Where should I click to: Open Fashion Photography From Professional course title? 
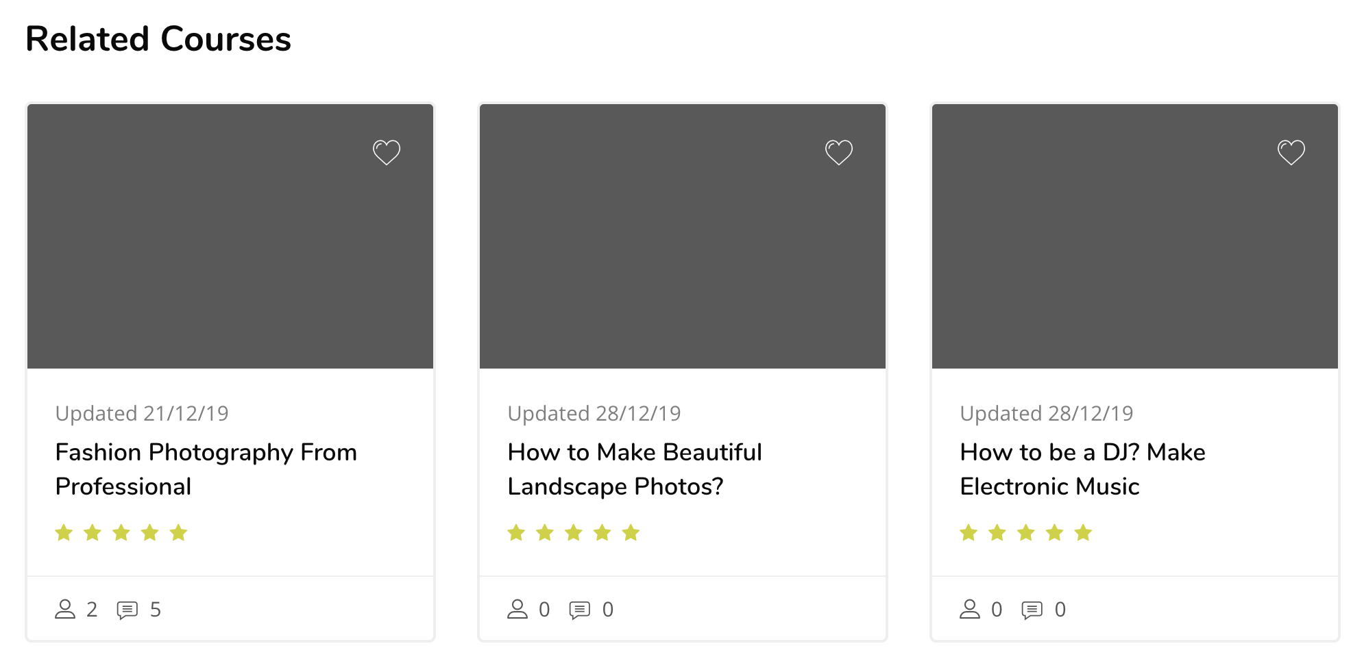(206, 469)
